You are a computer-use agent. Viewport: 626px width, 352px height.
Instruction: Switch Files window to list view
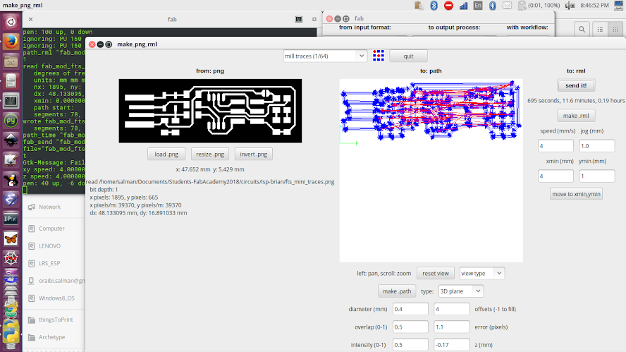pyautogui.click(x=600, y=29)
